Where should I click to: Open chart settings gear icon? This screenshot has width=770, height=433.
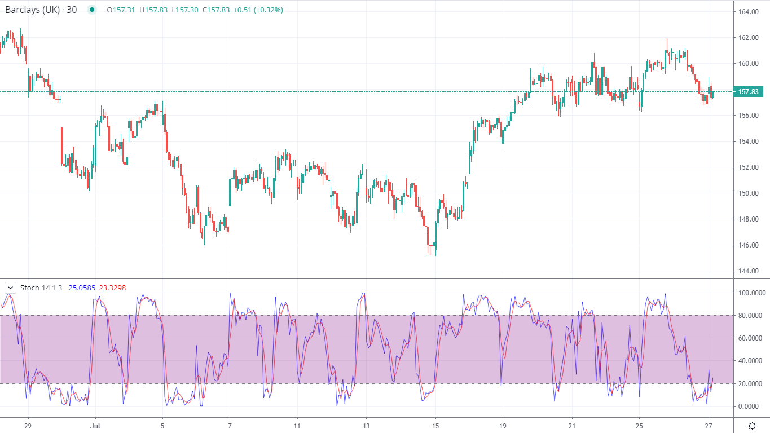[x=752, y=426]
